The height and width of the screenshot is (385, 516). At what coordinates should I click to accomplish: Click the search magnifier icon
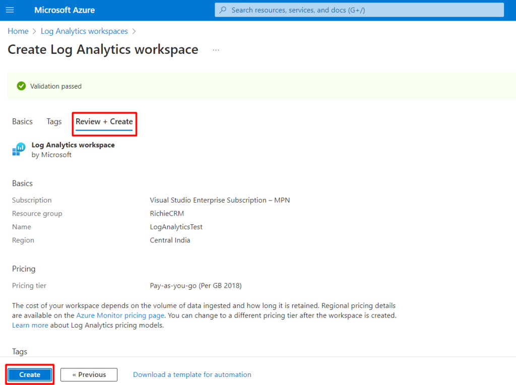coord(223,10)
